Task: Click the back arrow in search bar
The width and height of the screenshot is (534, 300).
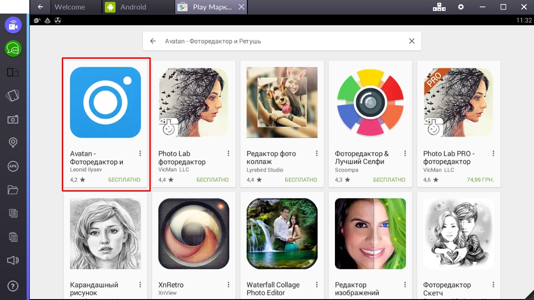Action: pyautogui.click(x=153, y=41)
